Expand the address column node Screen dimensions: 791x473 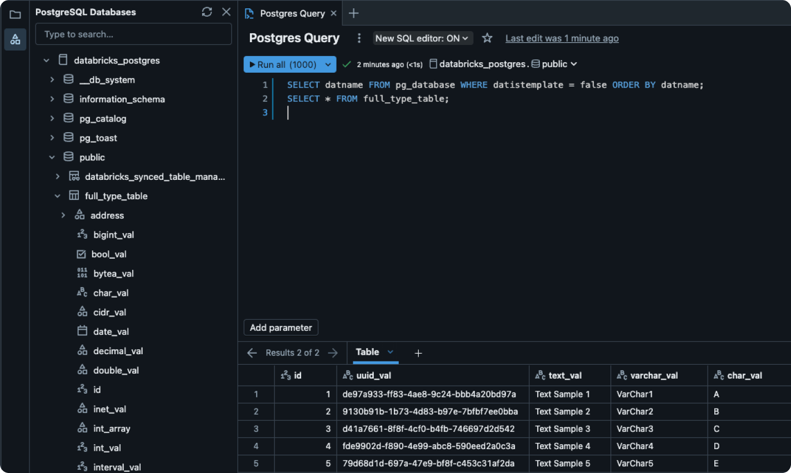[x=63, y=215]
